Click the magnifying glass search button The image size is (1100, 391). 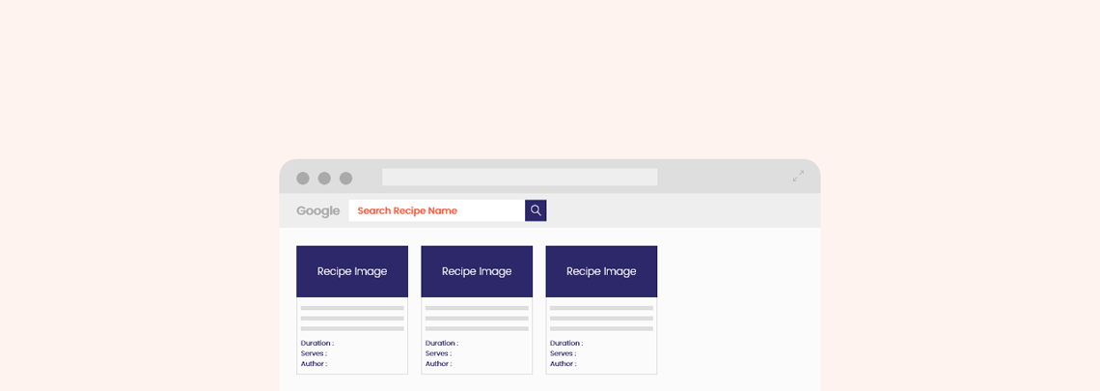point(536,210)
